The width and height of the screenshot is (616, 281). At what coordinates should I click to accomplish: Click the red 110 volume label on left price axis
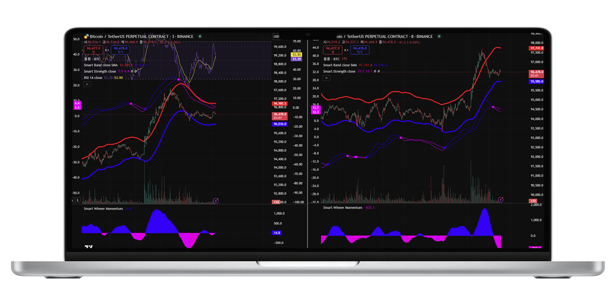[277, 202]
